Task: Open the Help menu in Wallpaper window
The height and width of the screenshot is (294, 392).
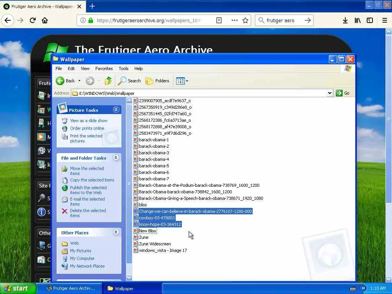Action: [x=138, y=69]
